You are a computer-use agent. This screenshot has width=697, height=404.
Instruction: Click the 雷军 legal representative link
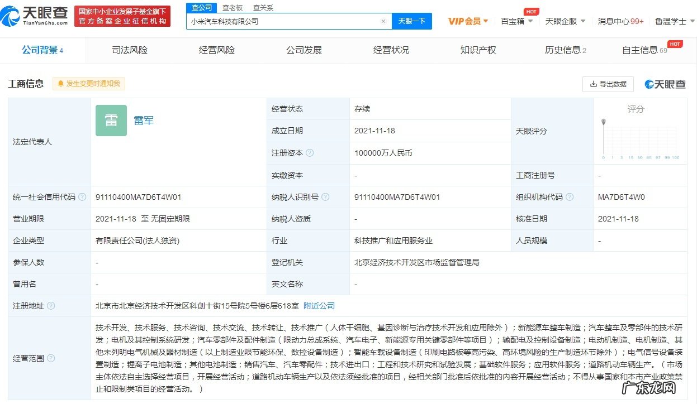pos(144,120)
